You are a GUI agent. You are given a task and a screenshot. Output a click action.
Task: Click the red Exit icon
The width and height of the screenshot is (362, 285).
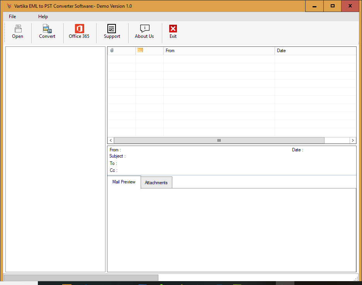[x=173, y=29]
